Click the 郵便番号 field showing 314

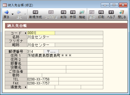point(35,51)
